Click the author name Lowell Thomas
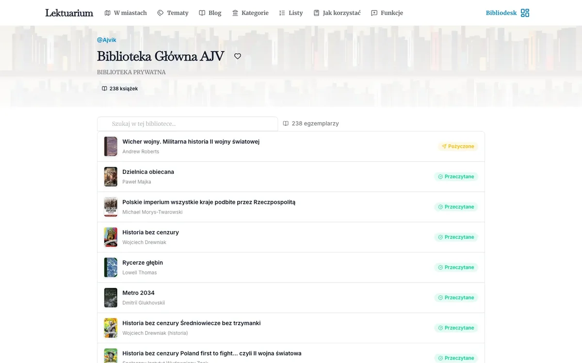Image resolution: width=582 pixels, height=363 pixels. [140, 272]
